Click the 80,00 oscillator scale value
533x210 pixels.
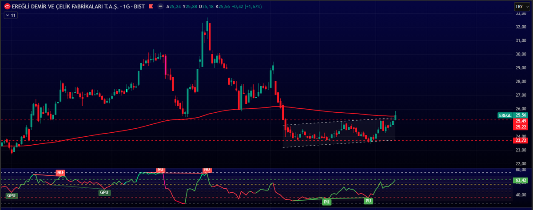click(x=520, y=170)
